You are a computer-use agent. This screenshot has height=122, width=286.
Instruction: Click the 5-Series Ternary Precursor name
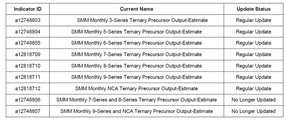137,32
